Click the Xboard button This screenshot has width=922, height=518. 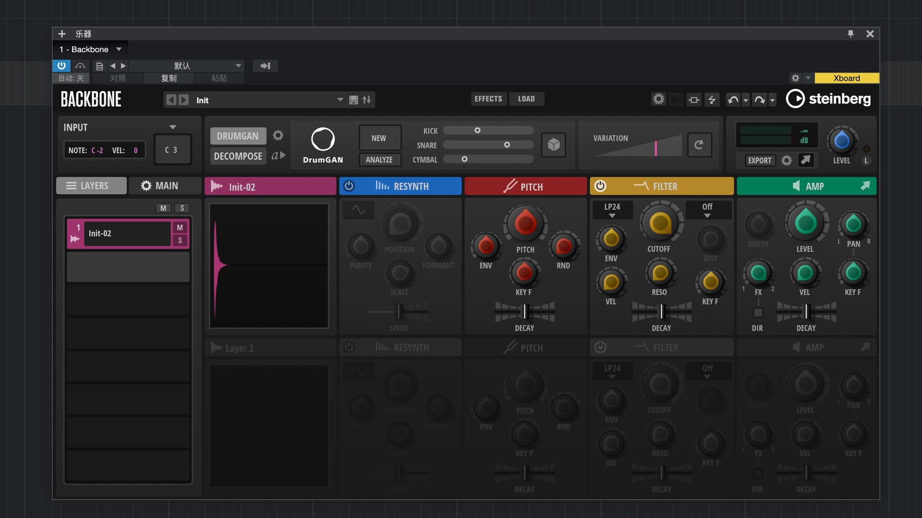(x=847, y=78)
